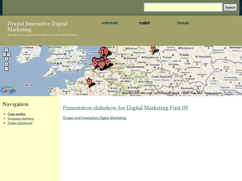Pan the map down with the arrow
Screen dimensions: 242x181
(6, 59)
